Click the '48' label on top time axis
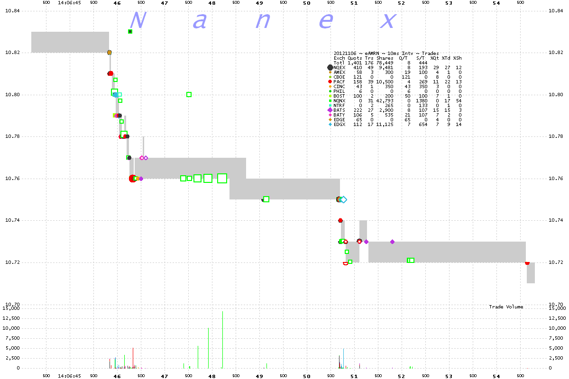The width and height of the screenshot is (569, 379). (x=212, y=3)
